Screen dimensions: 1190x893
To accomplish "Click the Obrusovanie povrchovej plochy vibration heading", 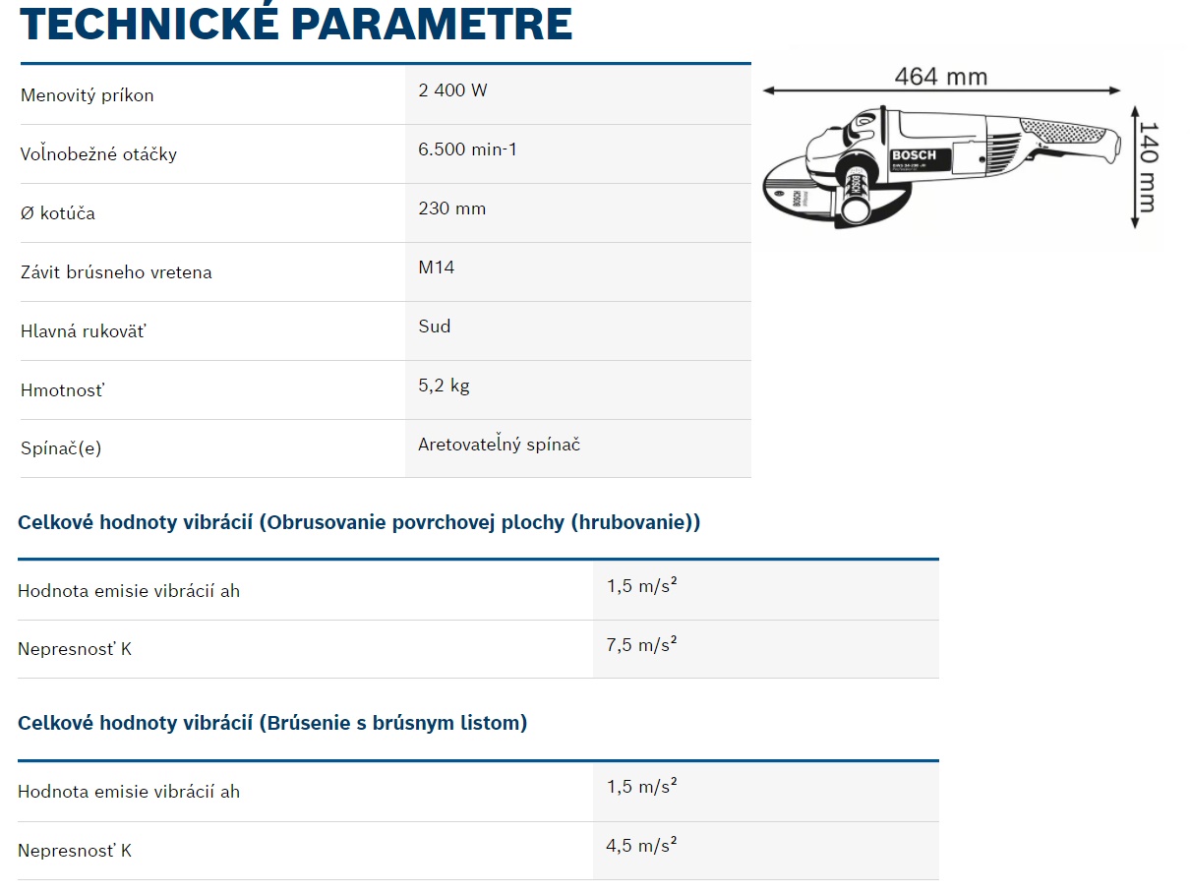I will coord(359,522).
